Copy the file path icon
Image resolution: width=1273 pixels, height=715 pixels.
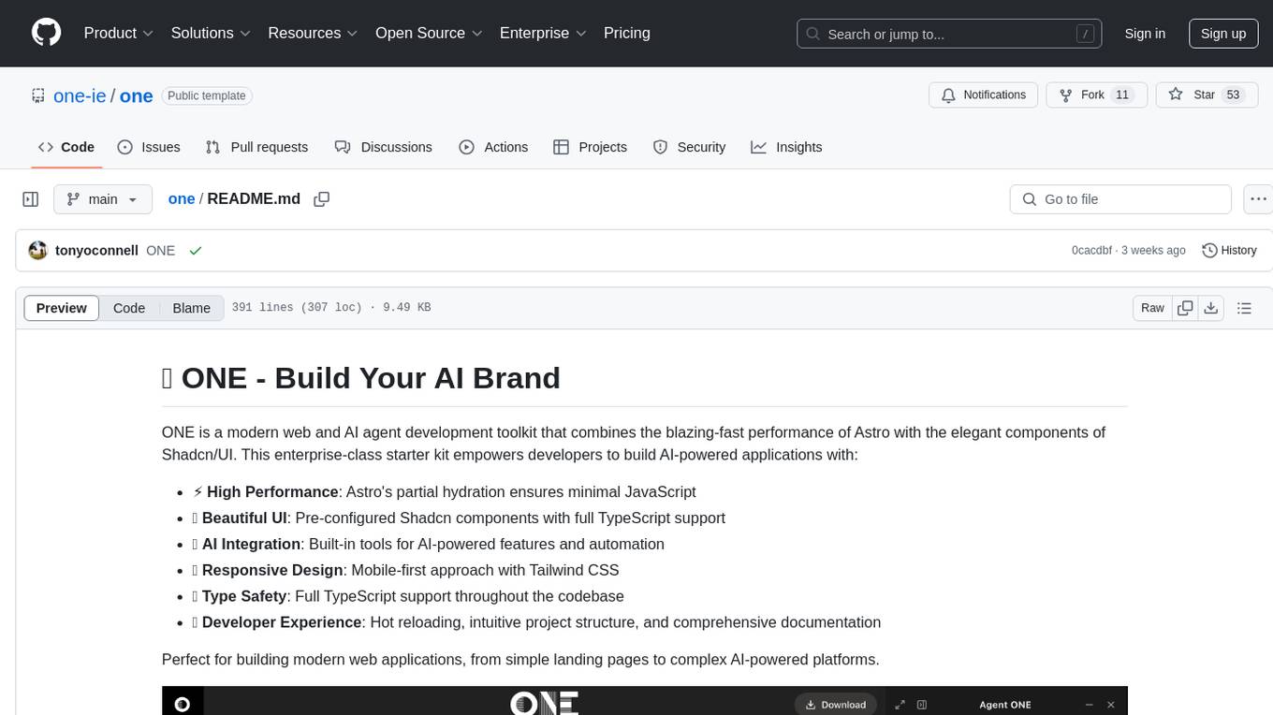(322, 199)
